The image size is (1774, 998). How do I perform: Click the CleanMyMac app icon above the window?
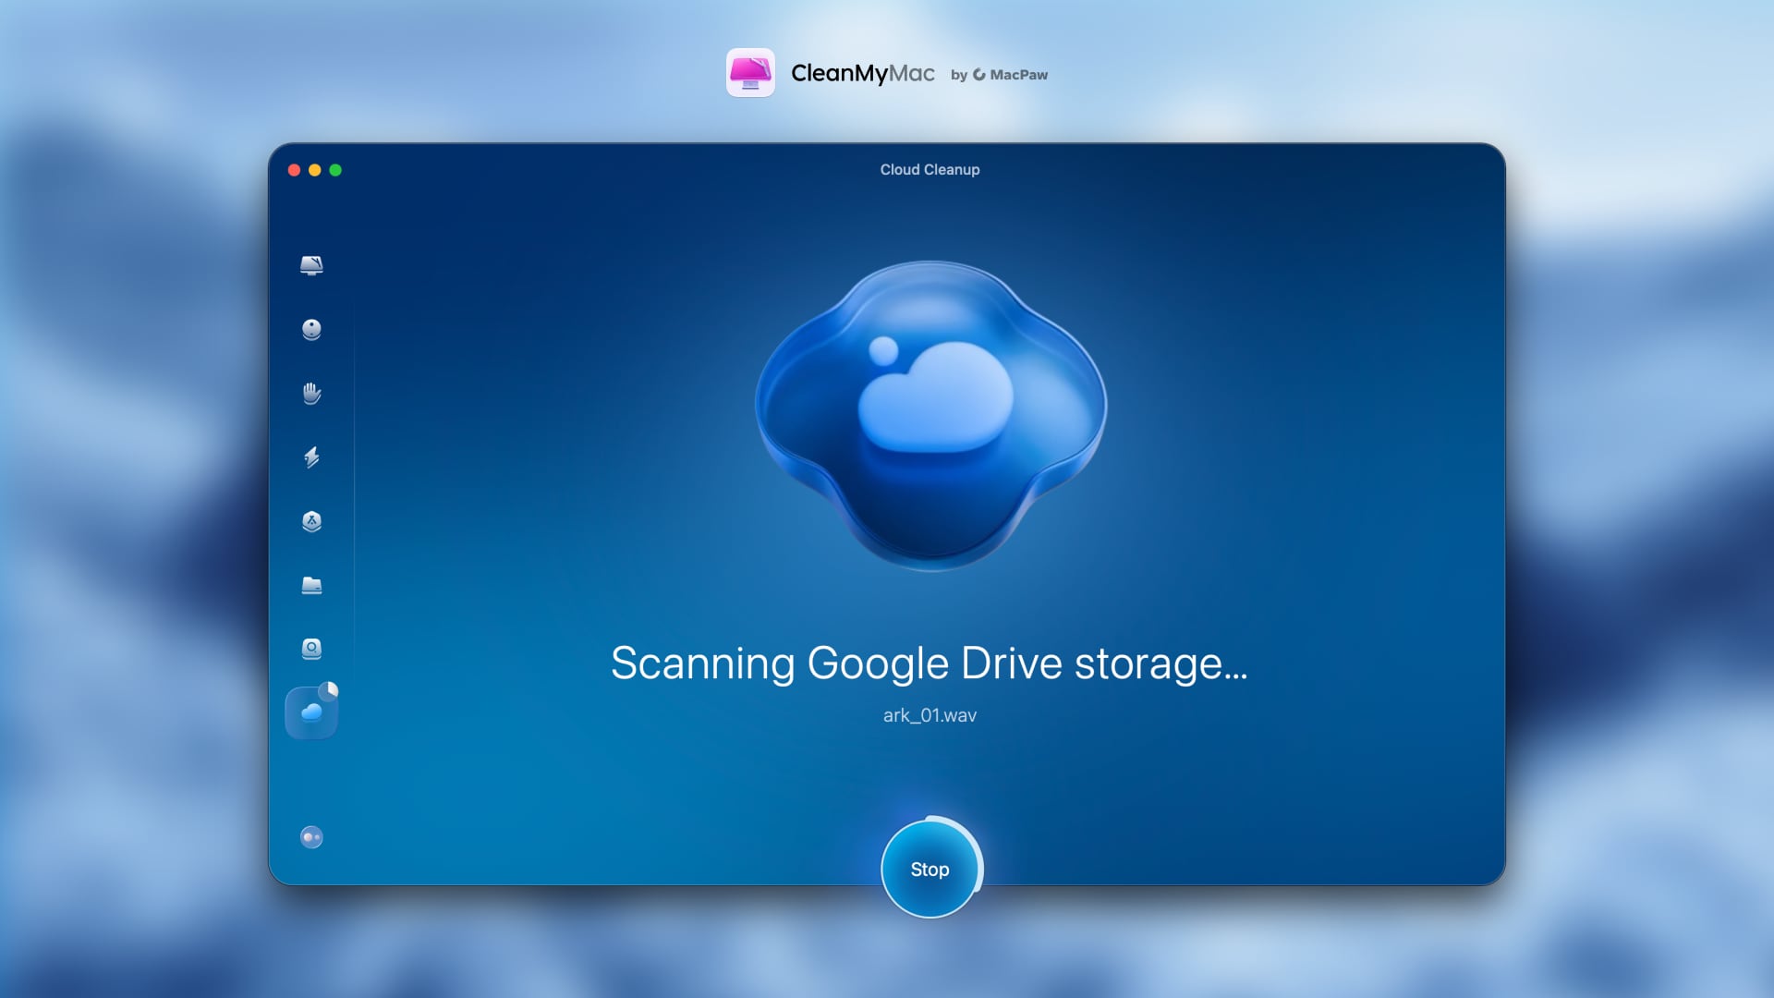click(751, 74)
